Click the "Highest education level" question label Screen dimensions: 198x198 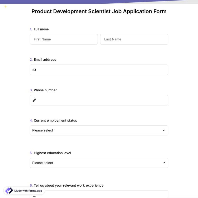click(x=52, y=153)
